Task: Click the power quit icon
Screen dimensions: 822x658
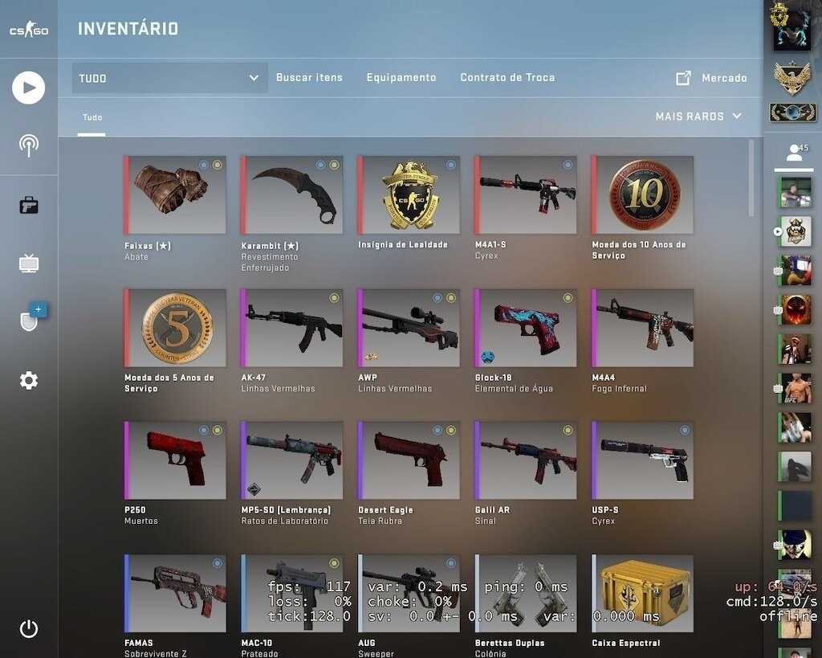Action: pos(28,628)
